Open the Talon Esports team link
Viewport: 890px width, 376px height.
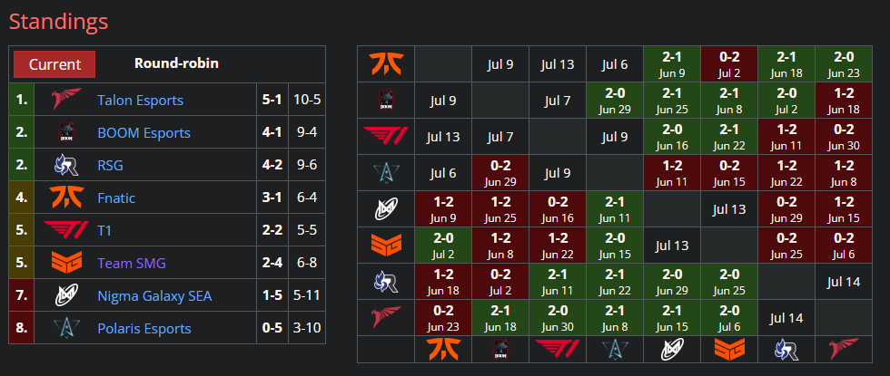click(140, 101)
